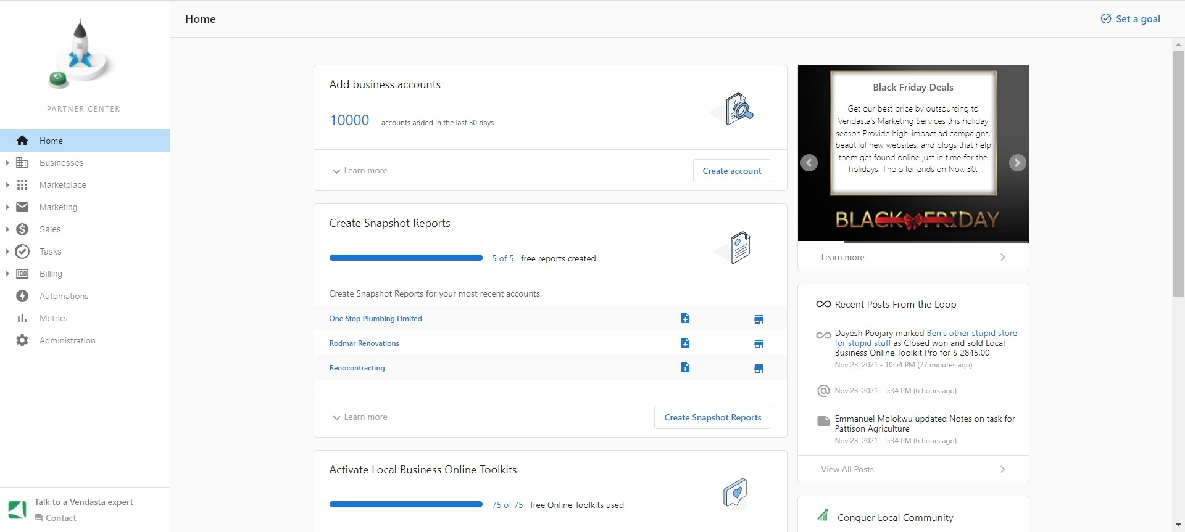The height and width of the screenshot is (532, 1185).
Task: Show previous slide in Black Friday carousel
Action: [809, 163]
